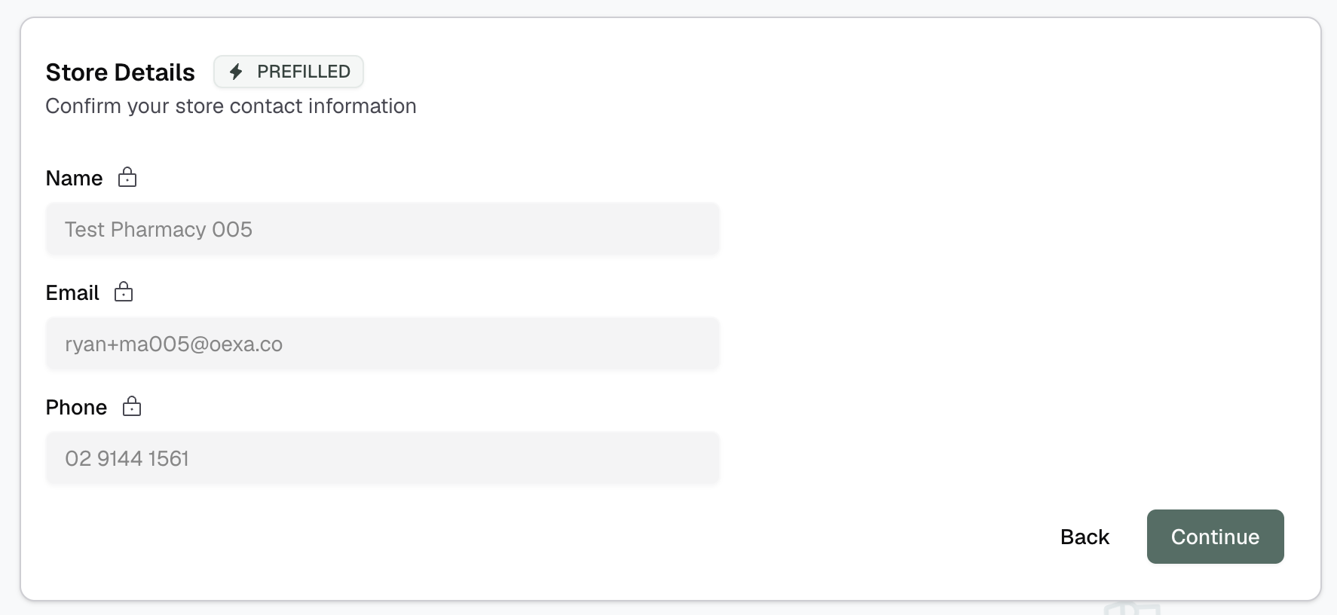This screenshot has height=615, width=1337.
Task: Click the 'Confirm your store contact information' subtitle
Action: pyautogui.click(x=231, y=106)
